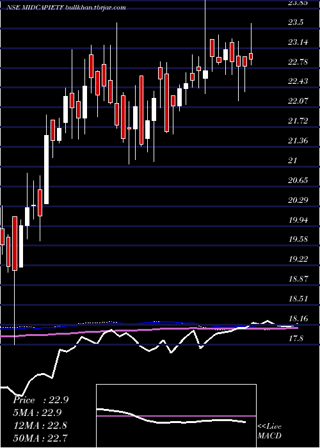Screen dimensions: 320x448
Task: Click the Live MACD label
Action: pos(269,431)
